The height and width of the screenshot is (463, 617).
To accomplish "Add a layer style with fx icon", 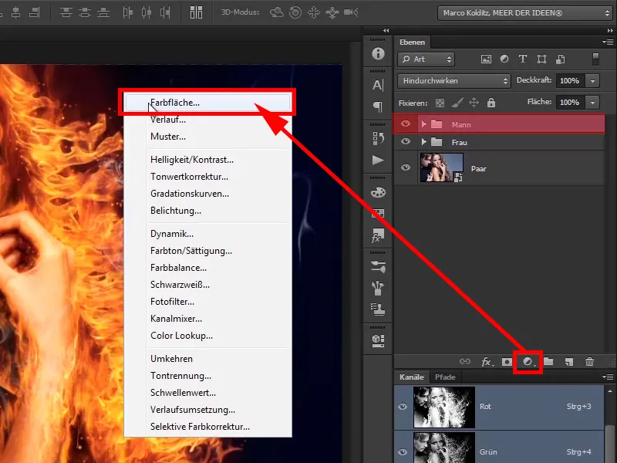I will click(x=487, y=362).
